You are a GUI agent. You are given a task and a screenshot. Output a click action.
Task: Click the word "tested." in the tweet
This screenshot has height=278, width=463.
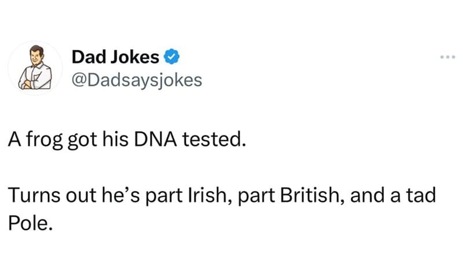214,139
